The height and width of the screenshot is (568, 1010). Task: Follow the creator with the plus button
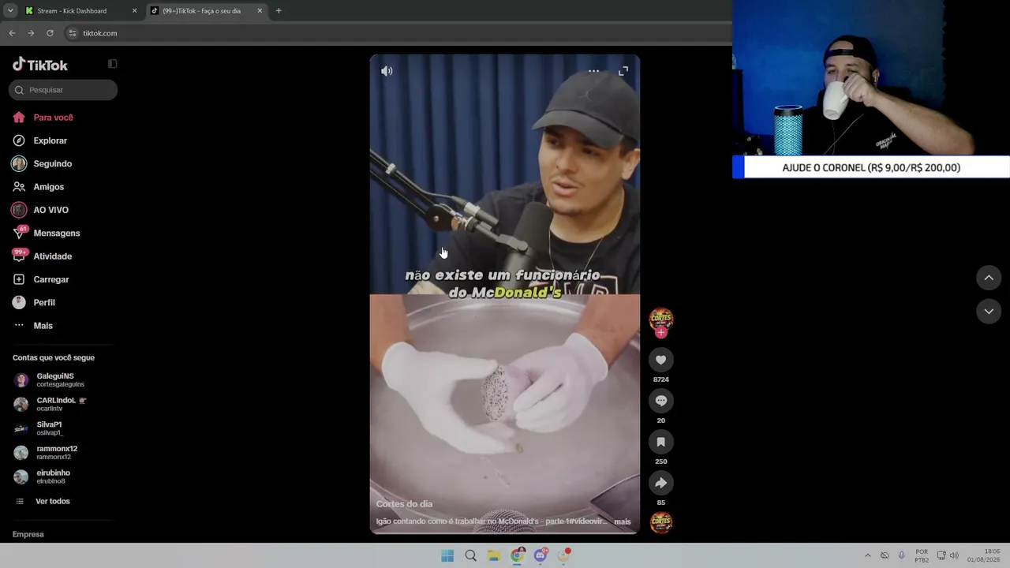click(661, 333)
